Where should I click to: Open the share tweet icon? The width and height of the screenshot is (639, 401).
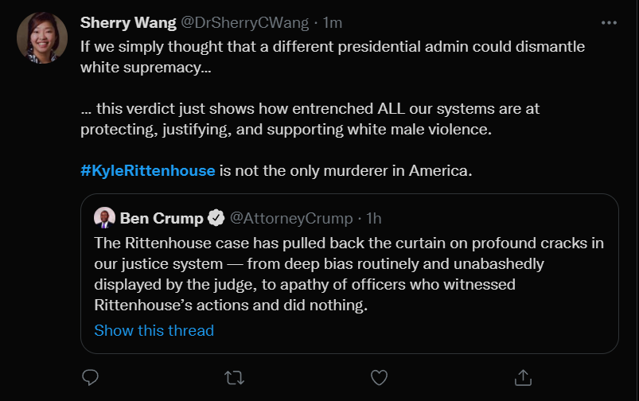coord(523,376)
